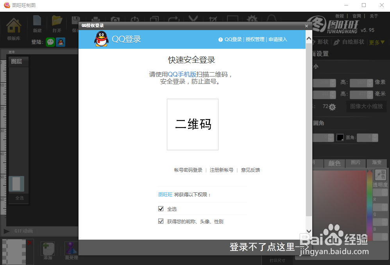Click the 形状 shape tool
Screen dimensions: 390x265
coord(321,42)
